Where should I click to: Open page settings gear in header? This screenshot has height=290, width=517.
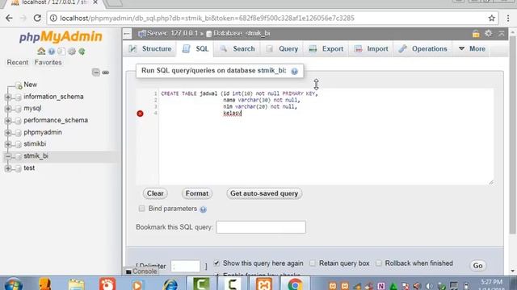point(488,33)
